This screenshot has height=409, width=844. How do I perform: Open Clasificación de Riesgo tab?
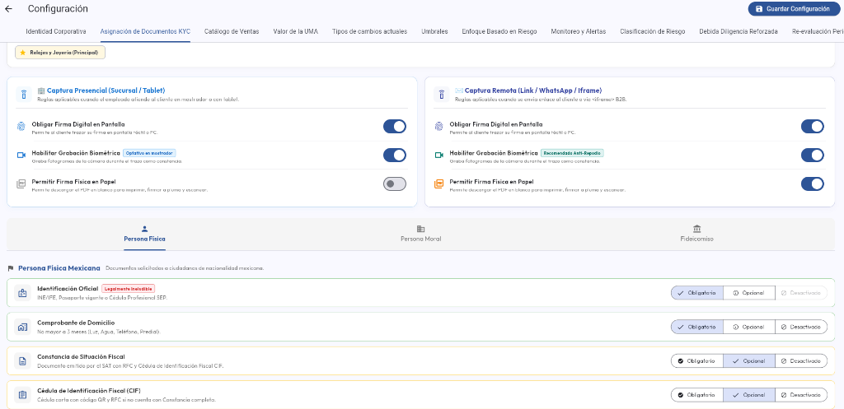coord(653,32)
